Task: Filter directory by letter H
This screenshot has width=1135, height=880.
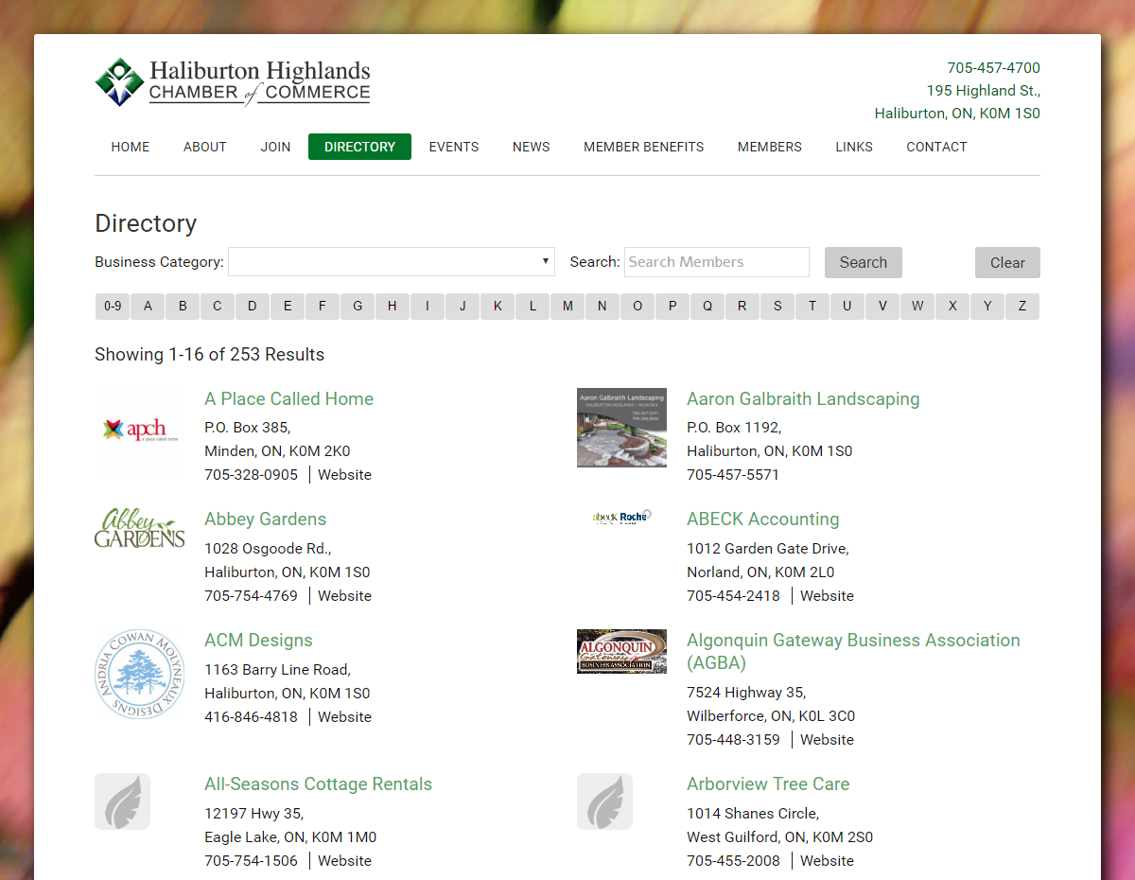Action: pos(393,306)
